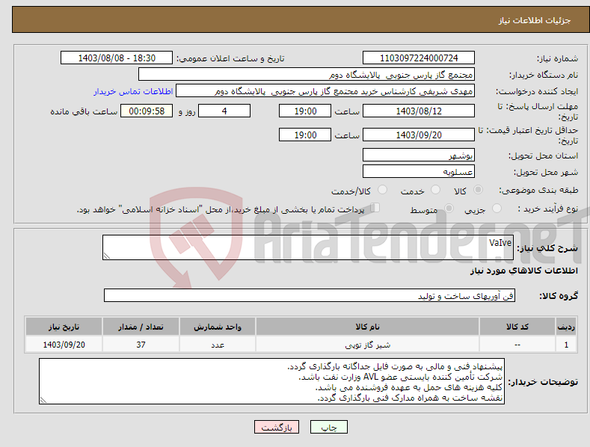Click the response deadline hour field
Image resolution: width=590 pixels, height=447 pixels.
coord(305,111)
